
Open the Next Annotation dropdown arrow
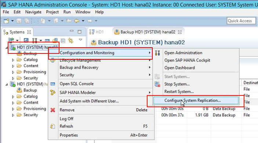(x=49, y=21)
